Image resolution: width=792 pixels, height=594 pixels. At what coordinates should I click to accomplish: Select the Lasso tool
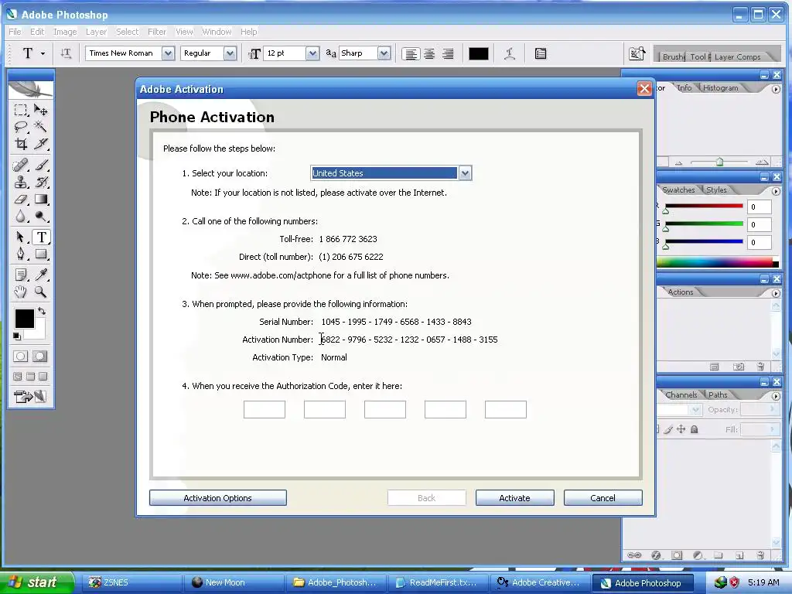[21, 126]
